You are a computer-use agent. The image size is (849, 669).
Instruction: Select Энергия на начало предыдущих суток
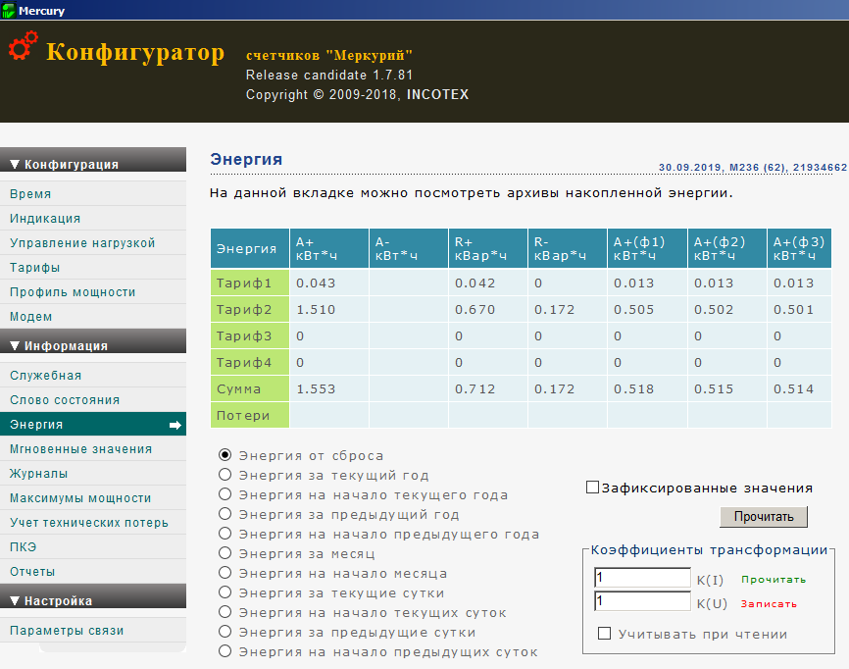coord(225,651)
